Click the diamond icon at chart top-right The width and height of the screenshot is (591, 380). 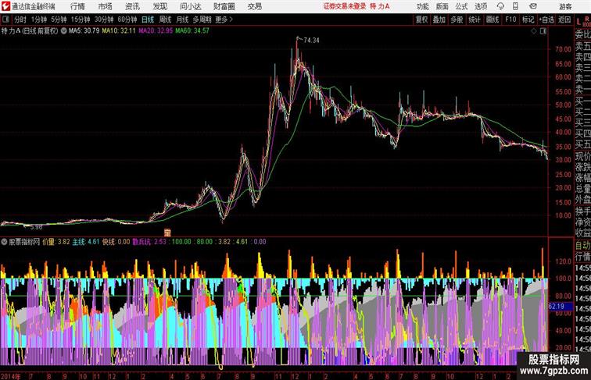tap(534, 31)
